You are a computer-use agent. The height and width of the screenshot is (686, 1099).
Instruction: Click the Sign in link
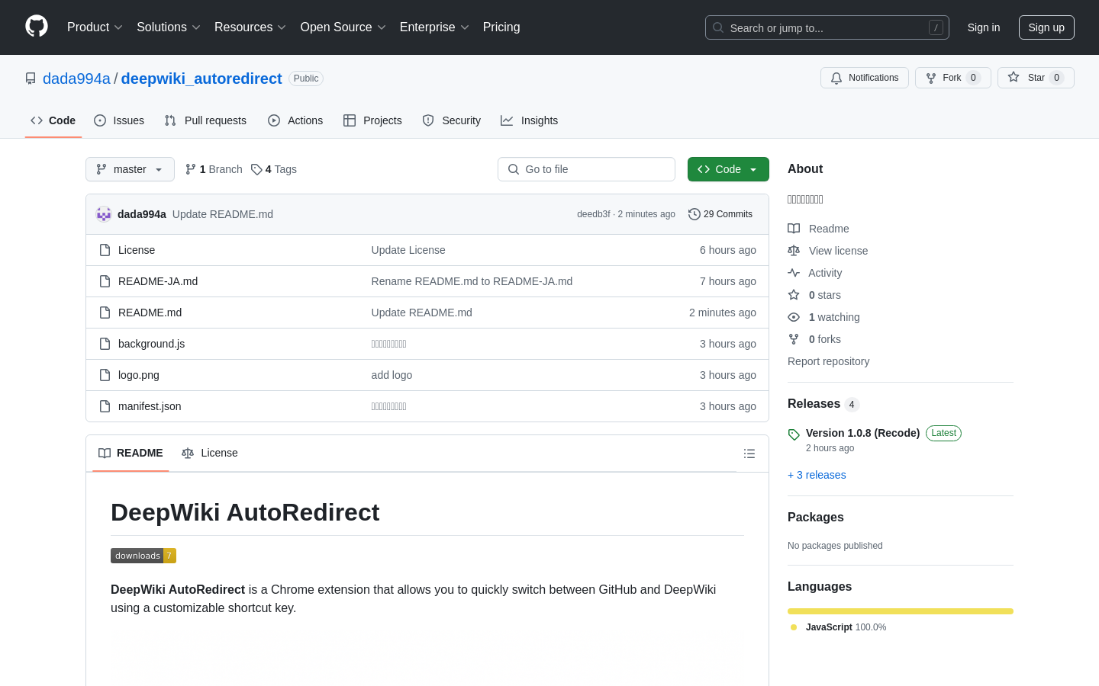(x=984, y=27)
